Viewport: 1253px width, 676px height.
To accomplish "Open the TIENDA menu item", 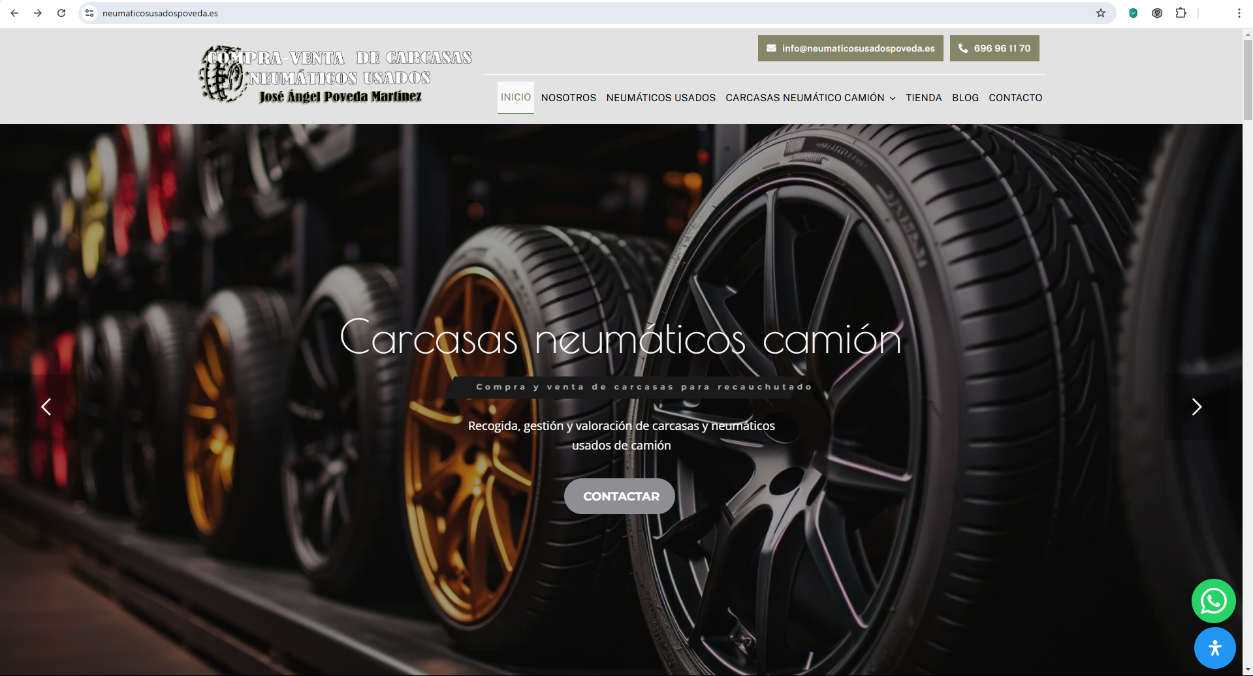I will (x=923, y=98).
